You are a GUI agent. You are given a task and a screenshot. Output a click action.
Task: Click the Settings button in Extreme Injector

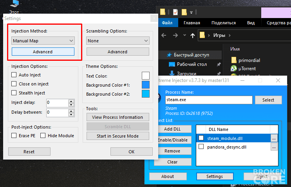[x=215, y=176]
